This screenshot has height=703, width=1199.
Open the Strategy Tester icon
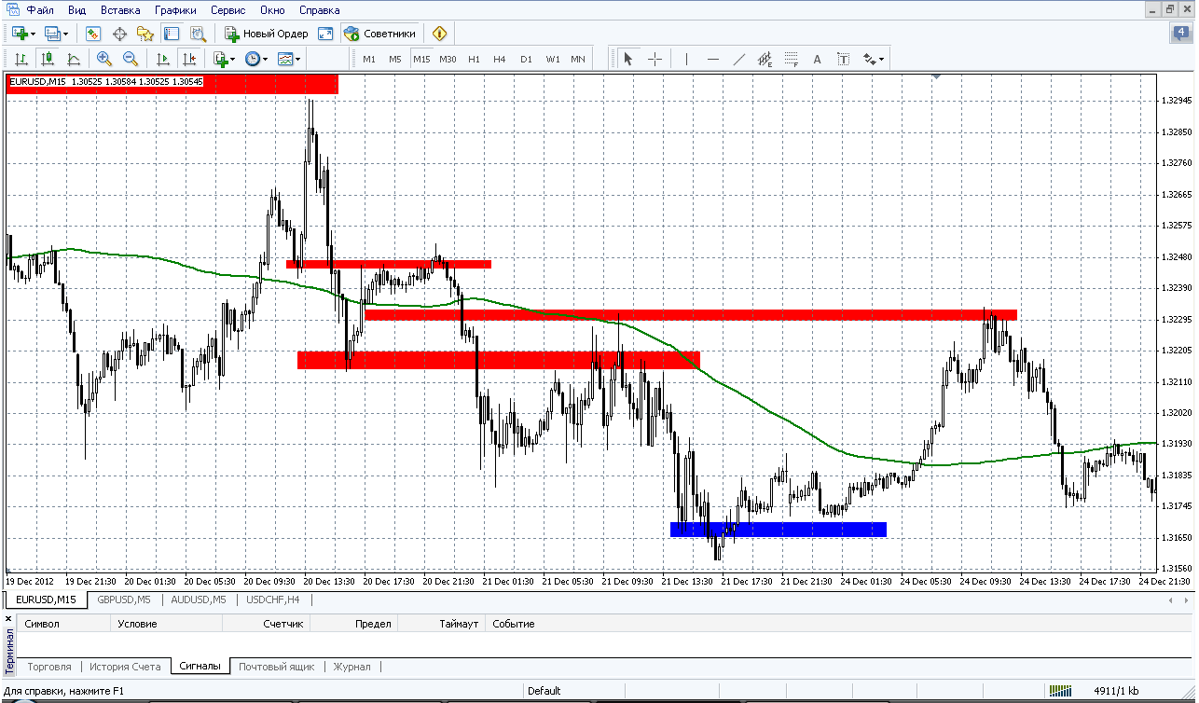point(198,34)
